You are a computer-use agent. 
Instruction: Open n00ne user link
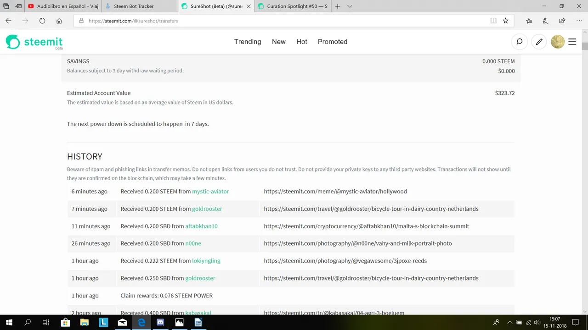click(193, 243)
